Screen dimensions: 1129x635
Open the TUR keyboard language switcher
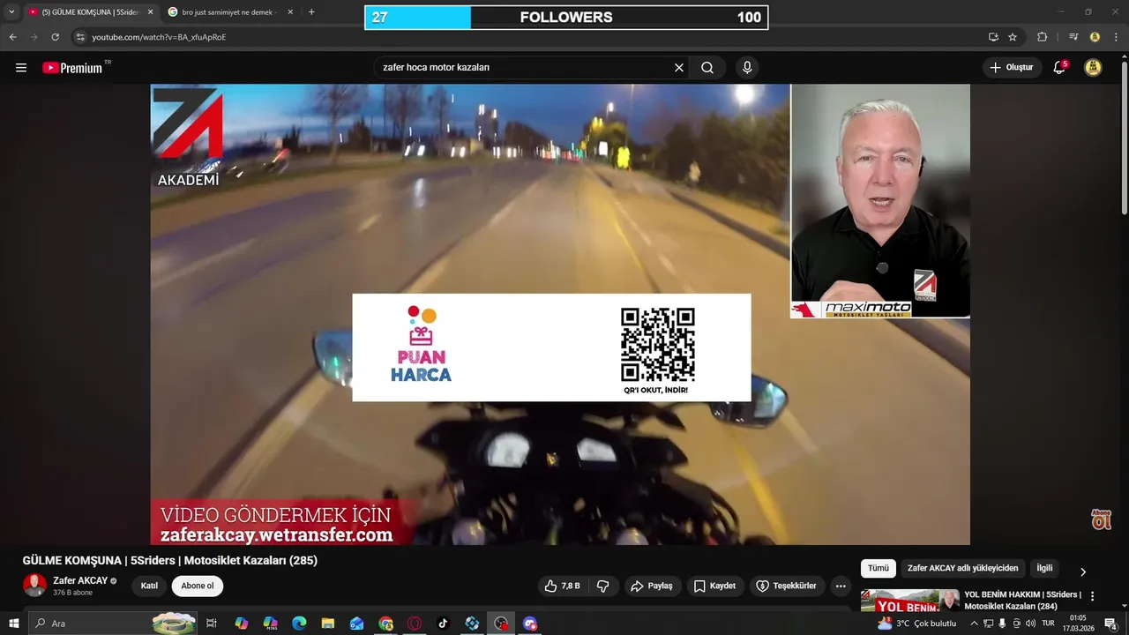click(1048, 624)
